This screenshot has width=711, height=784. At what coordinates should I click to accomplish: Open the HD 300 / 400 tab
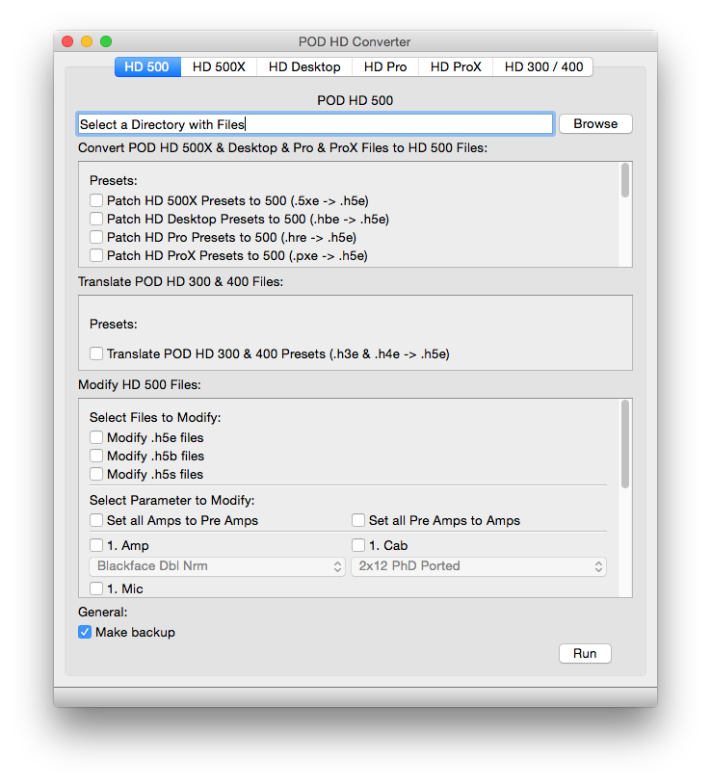[543, 67]
